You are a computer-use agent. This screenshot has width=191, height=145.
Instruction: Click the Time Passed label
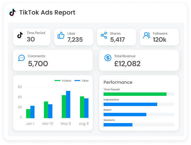112,89
